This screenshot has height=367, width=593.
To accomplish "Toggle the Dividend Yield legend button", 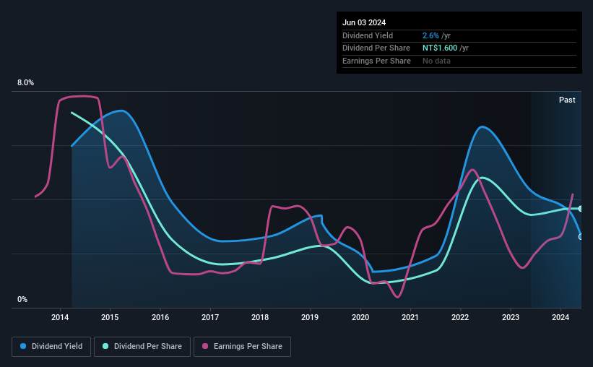I will coord(51,347).
